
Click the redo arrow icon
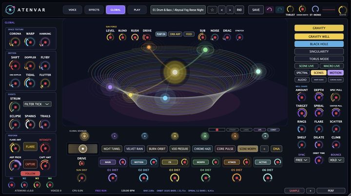[279, 10]
